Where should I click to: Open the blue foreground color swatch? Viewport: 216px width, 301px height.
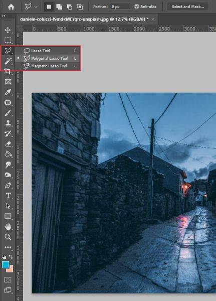[5, 264]
